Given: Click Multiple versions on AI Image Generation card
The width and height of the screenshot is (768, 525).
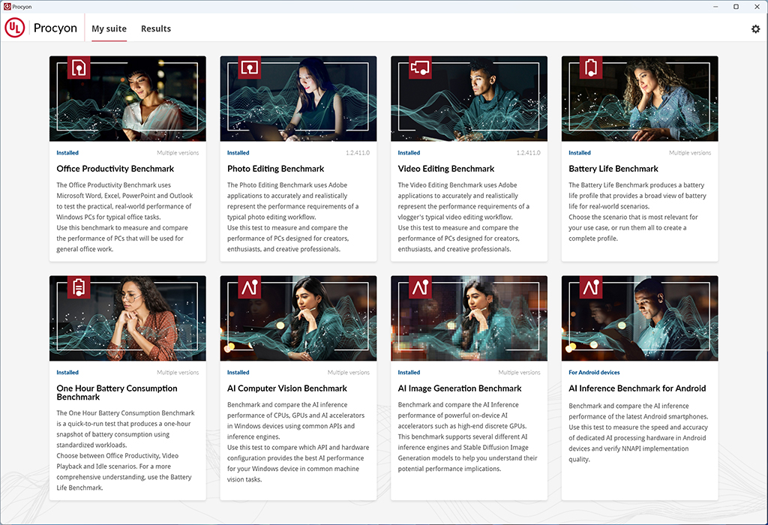Looking at the screenshot, I should (x=519, y=373).
